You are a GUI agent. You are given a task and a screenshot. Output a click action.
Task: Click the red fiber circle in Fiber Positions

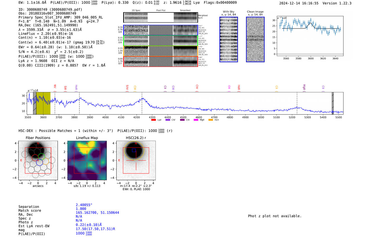click(35, 158)
